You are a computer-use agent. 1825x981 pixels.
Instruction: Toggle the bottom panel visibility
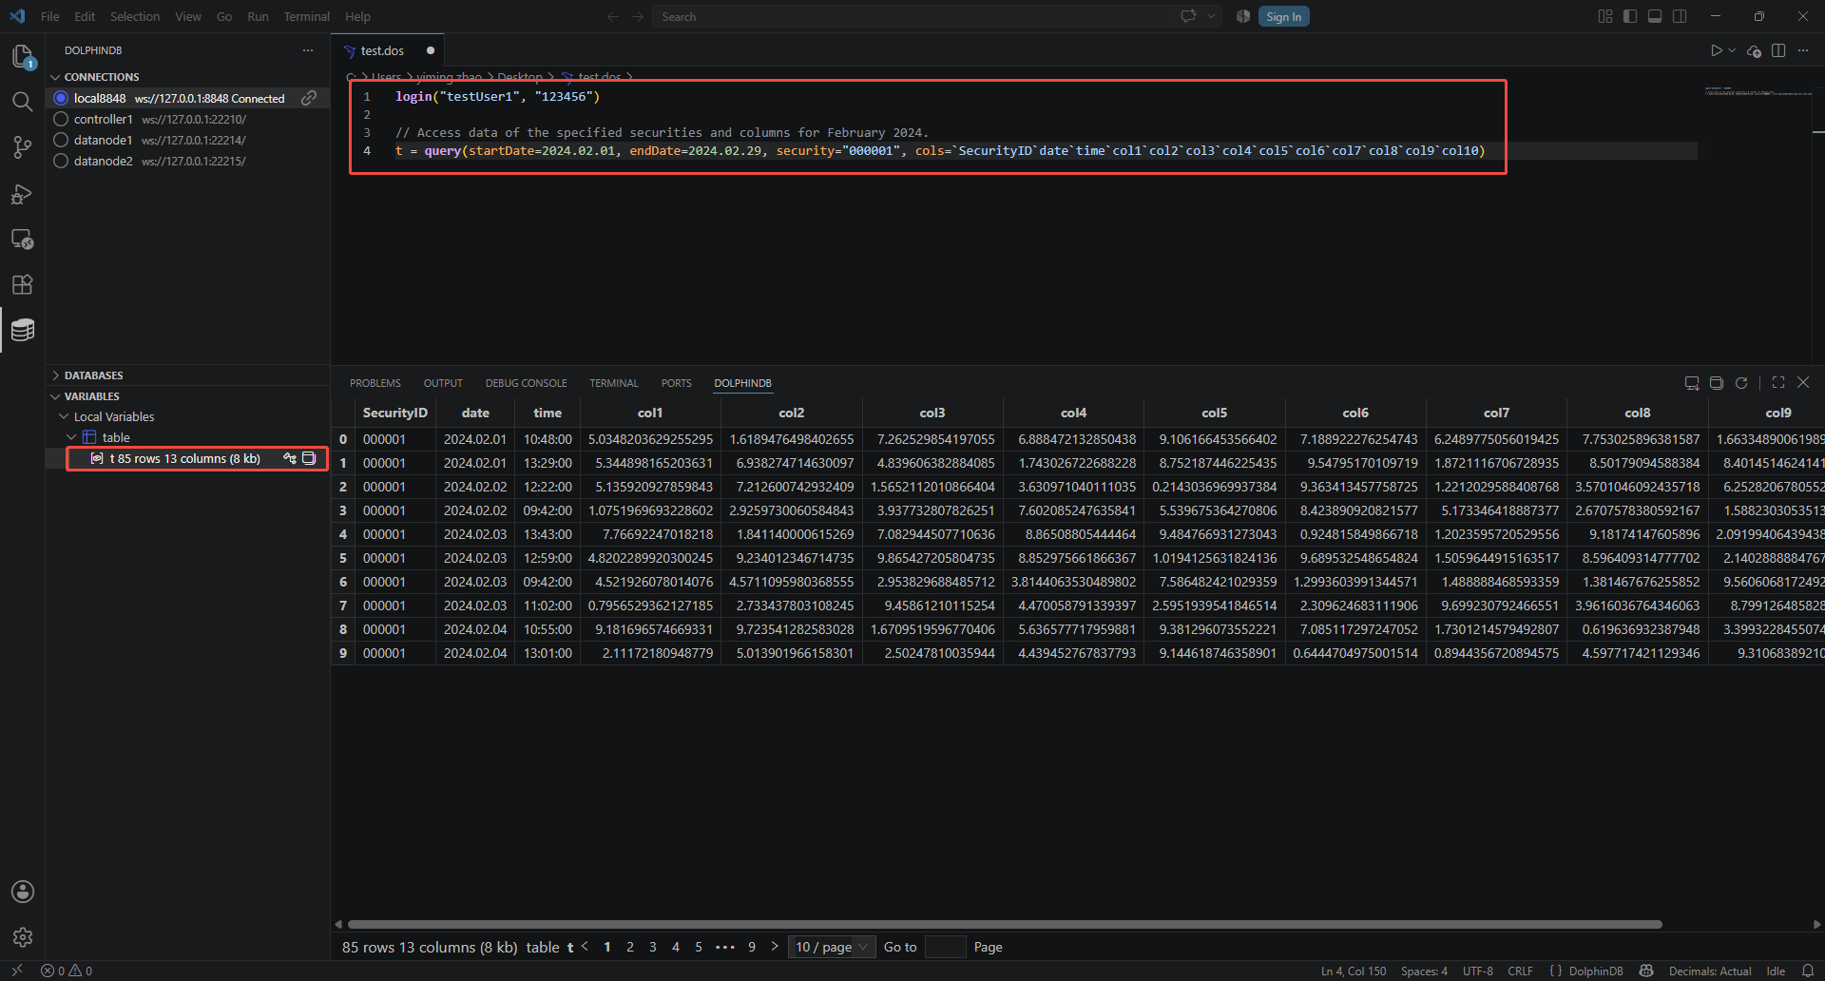click(x=1655, y=16)
